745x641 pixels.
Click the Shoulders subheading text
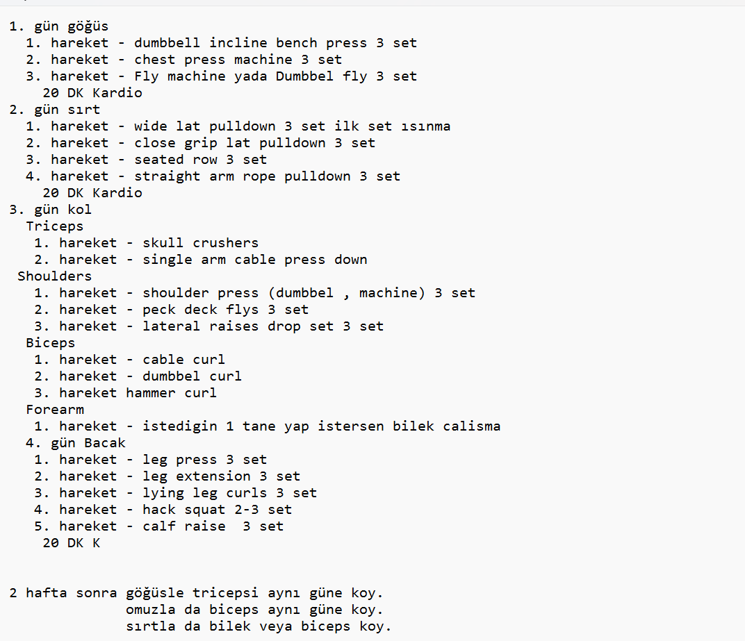(x=55, y=276)
